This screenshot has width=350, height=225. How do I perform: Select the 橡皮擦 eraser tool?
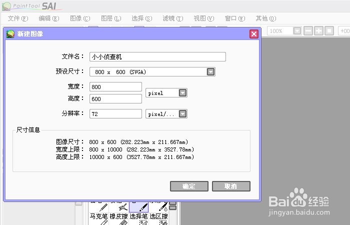coord(119,219)
